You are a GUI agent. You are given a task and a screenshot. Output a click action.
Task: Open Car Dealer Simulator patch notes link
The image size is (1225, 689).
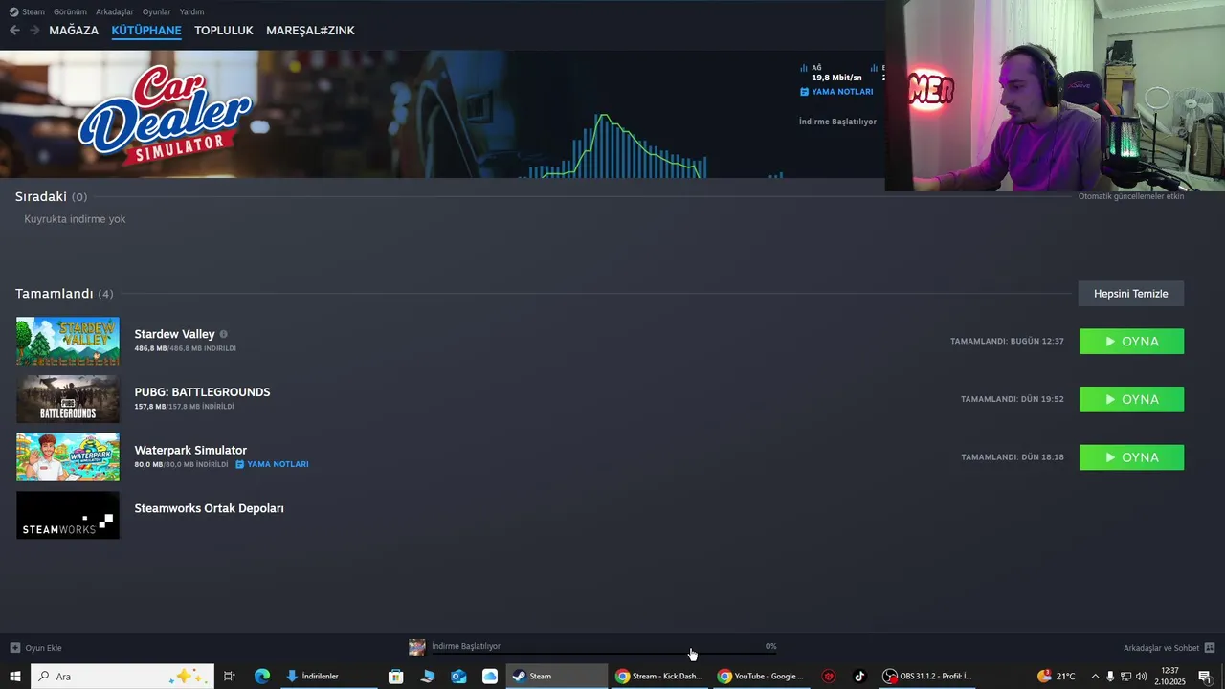[x=836, y=92]
